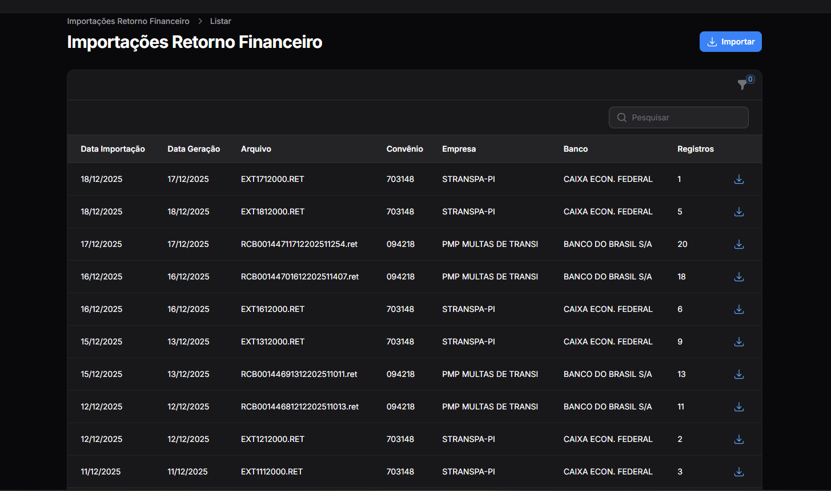The width and height of the screenshot is (831, 491).
Task: Download RCB00144691312202511011.ret file
Action: click(x=738, y=374)
